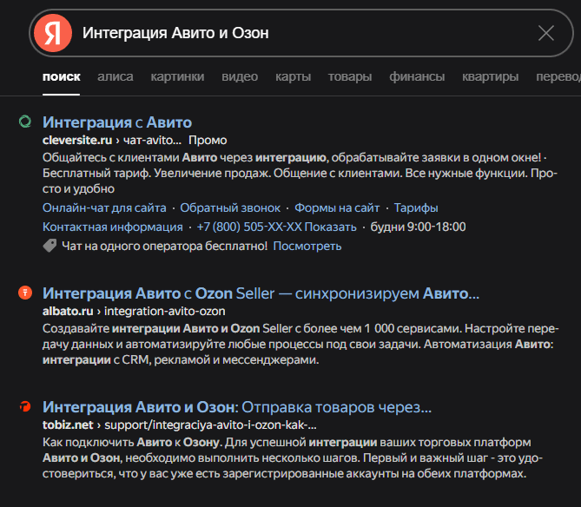Image resolution: width=581 pixels, height=507 pixels.
Task: Open the Картинки tab
Action: (177, 77)
